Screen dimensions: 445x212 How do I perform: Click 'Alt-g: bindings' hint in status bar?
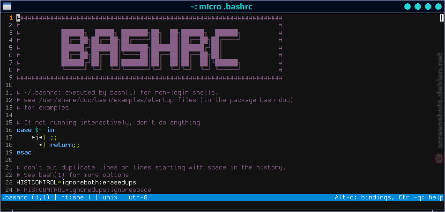click(x=364, y=197)
